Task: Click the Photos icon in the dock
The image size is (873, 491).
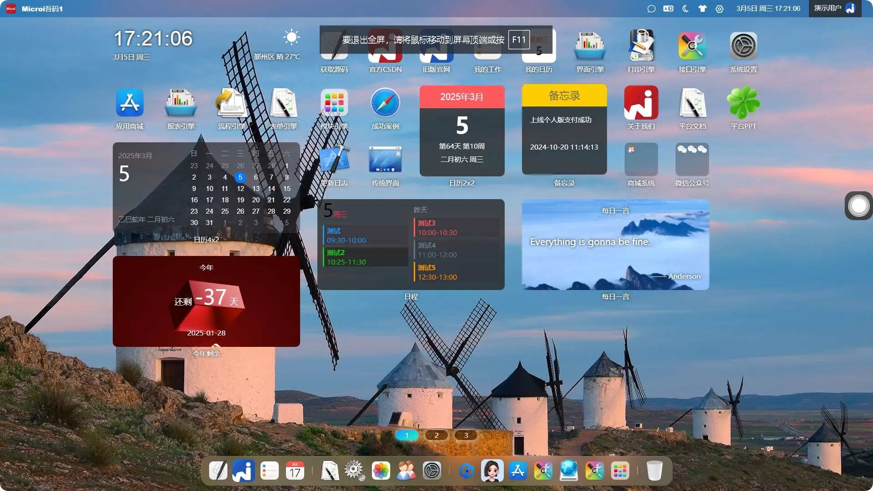Action: [381, 471]
